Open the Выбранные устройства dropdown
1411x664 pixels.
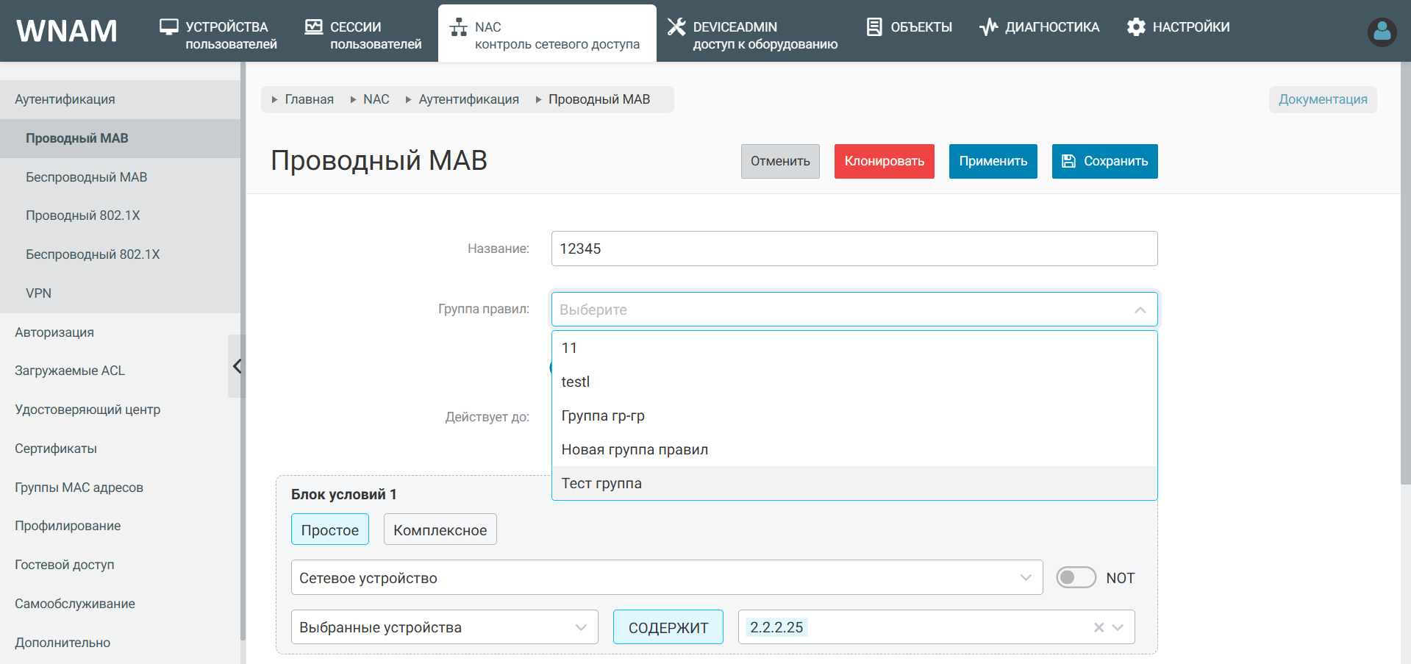click(x=444, y=627)
